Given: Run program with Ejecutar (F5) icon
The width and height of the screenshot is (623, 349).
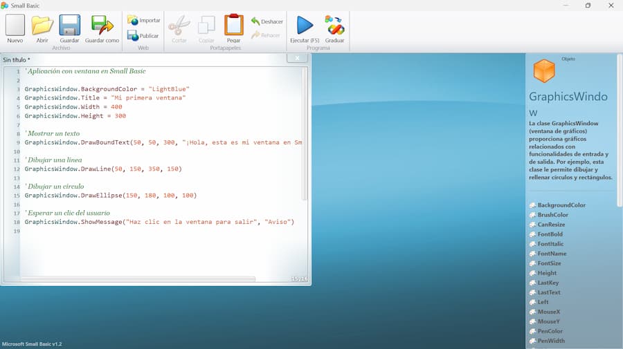Looking at the screenshot, I should pyautogui.click(x=305, y=25).
